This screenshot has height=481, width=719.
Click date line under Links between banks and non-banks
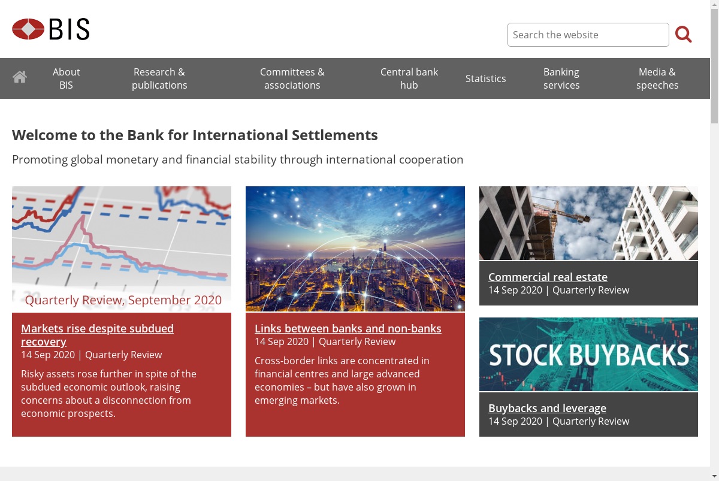point(325,341)
